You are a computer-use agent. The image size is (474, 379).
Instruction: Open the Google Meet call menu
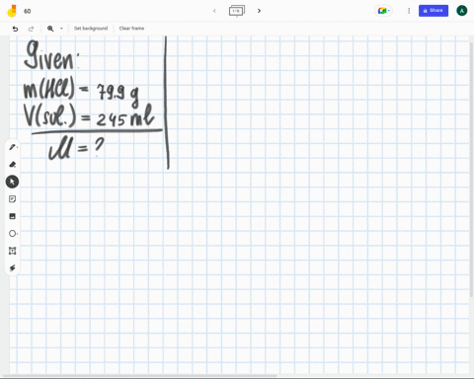pyautogui.click(x=383, y=11)
